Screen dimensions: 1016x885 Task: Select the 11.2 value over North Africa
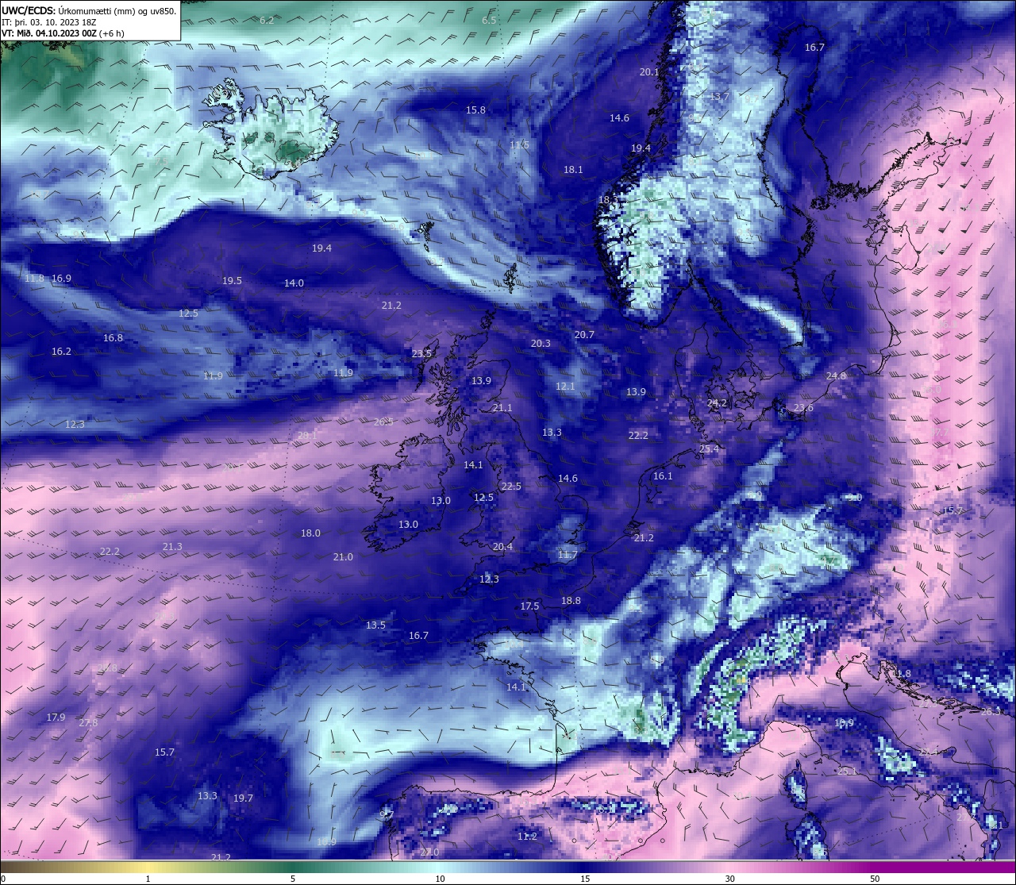(x=527, y=837)
